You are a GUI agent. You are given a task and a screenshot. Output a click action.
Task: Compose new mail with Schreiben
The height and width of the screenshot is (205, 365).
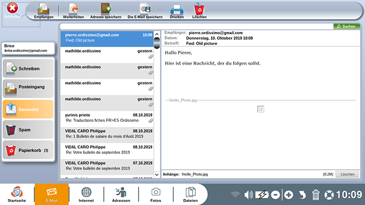pos(28,69)
